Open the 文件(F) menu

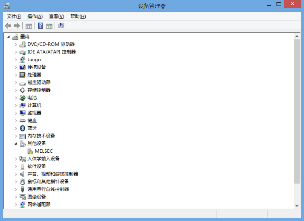14,16
